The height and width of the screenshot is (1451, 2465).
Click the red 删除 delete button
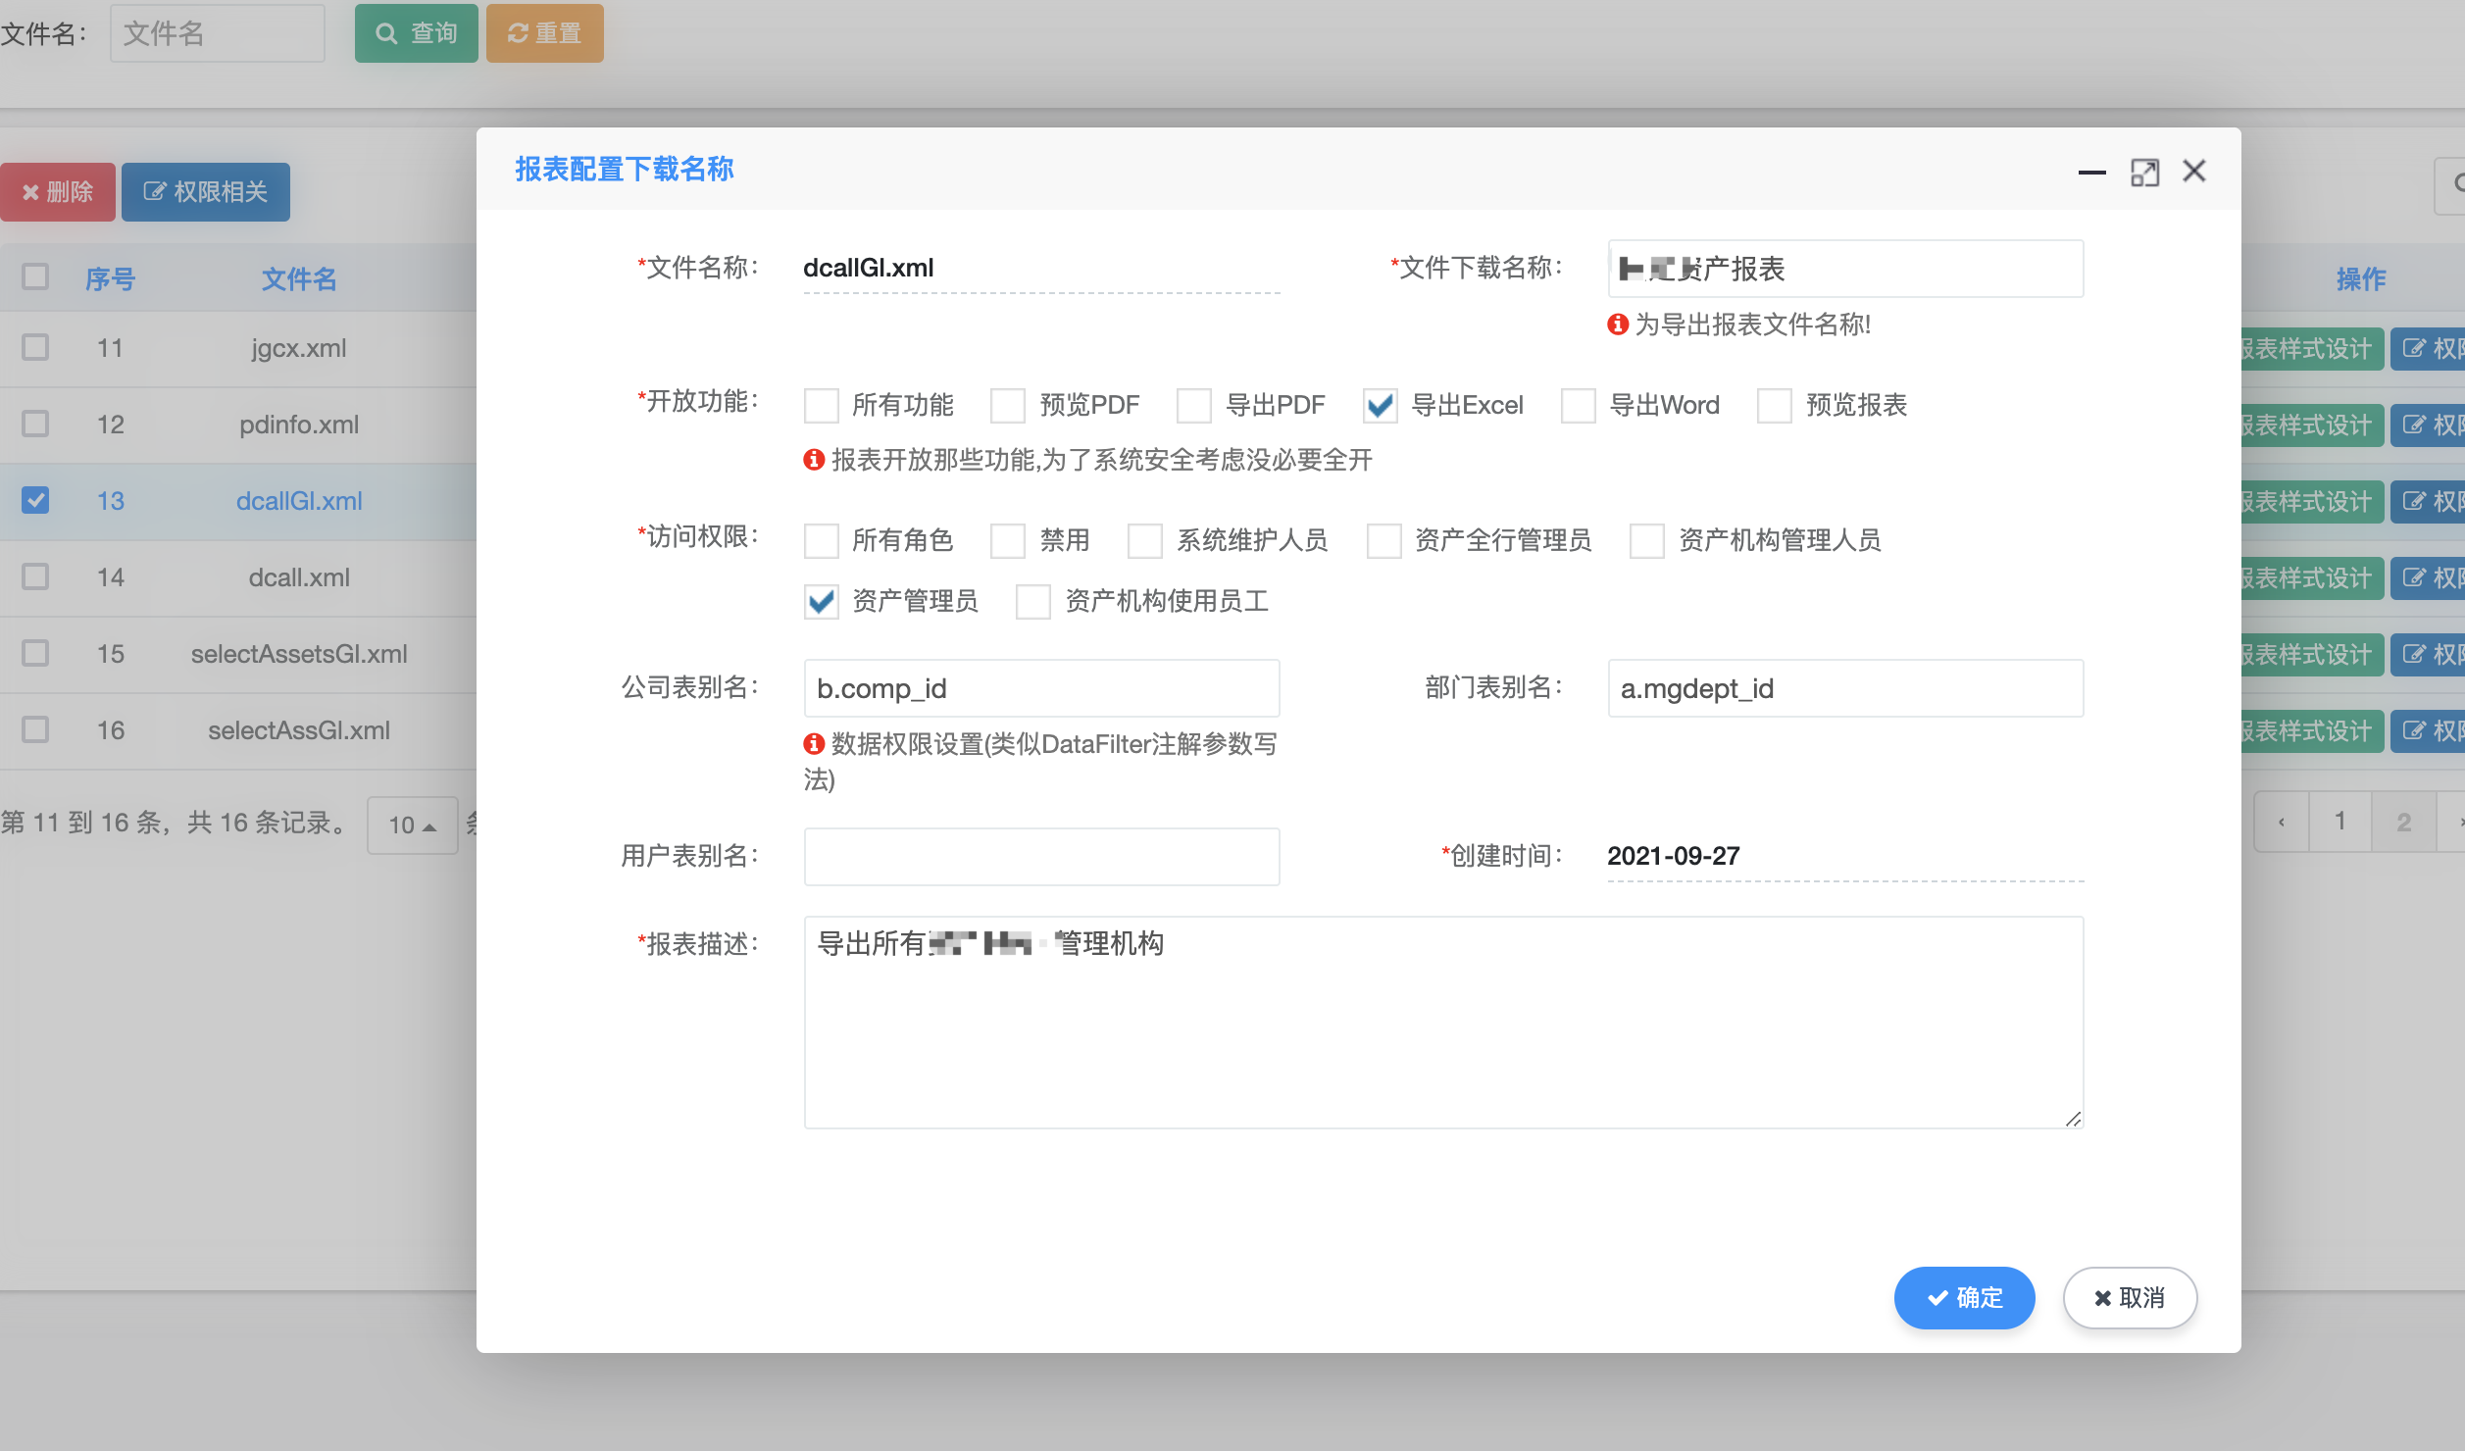(x=58, y=191)
